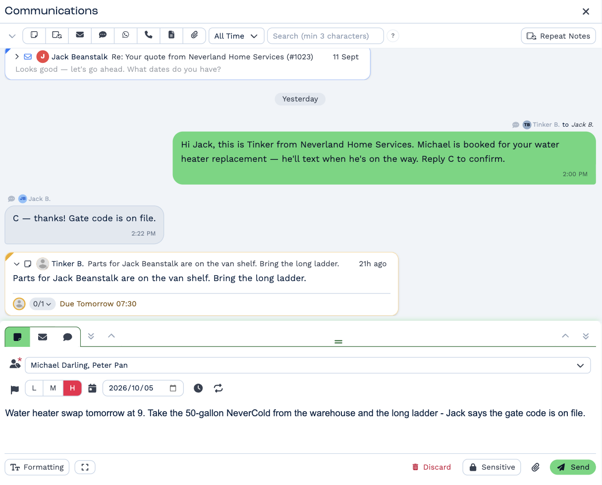Set priority to H (high)

(72, 388)
